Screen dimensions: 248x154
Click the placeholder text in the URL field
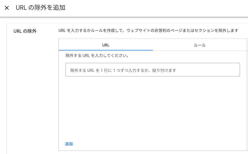(x=123, y=70)
